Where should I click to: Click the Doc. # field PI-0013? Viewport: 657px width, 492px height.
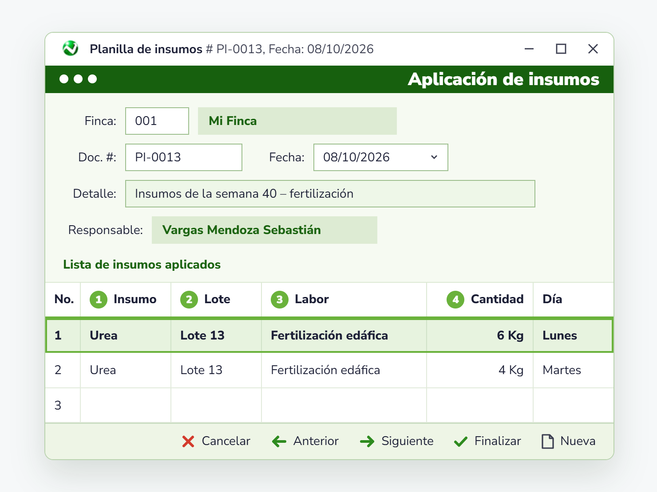point(184,157)
